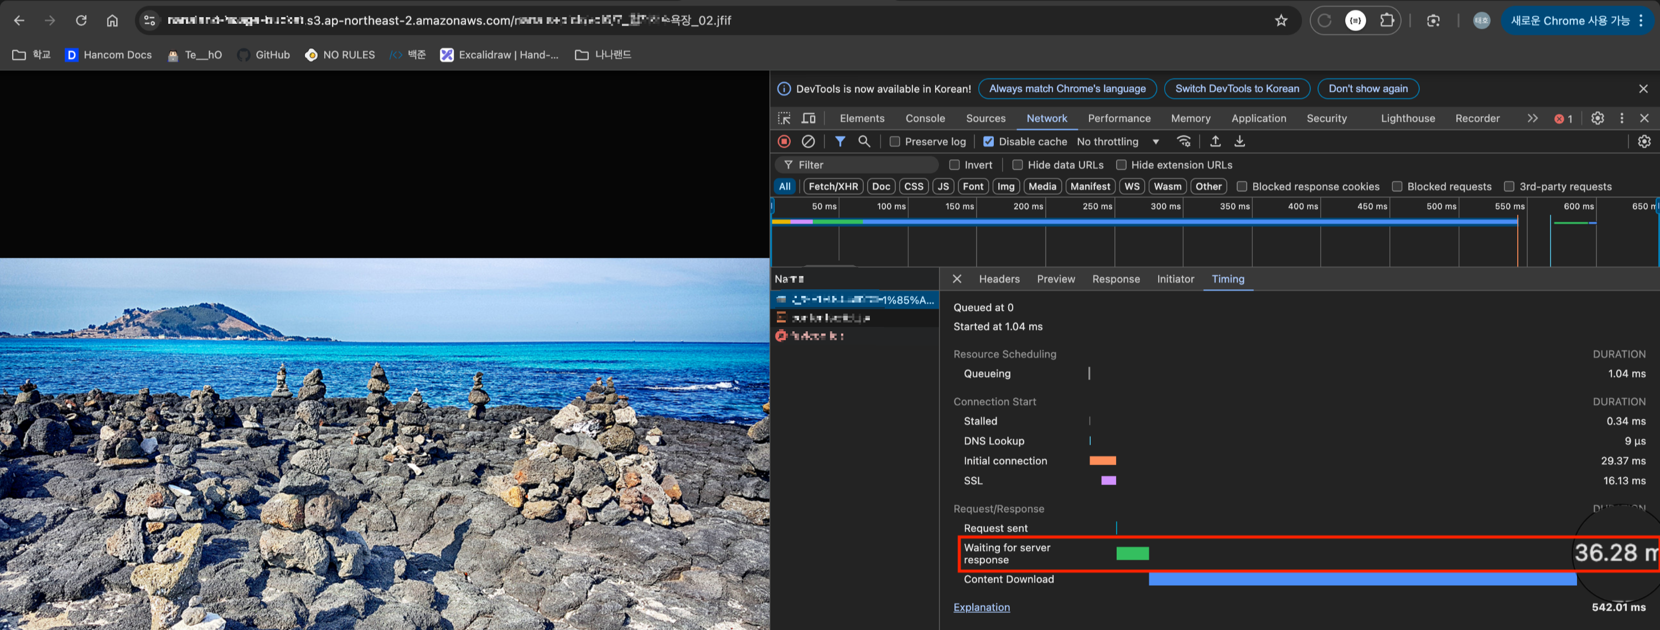Toggle the device toolbar icon
The height and width of the screenshot is (630, 1660).
pyautogui.click(x=808, y=118)
